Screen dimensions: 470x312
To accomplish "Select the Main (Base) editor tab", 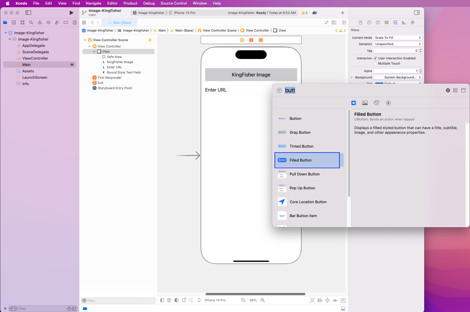I will [119, 23].
